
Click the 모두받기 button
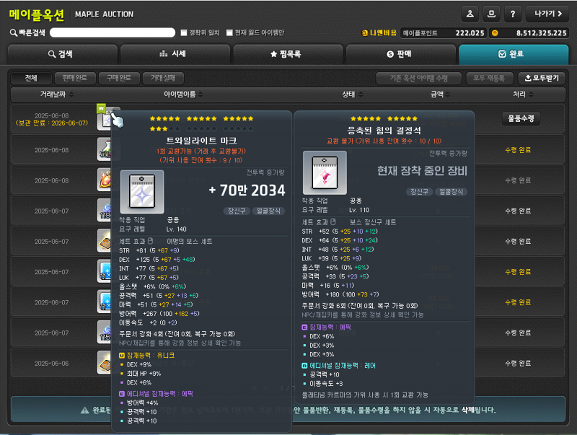point(542,79)
